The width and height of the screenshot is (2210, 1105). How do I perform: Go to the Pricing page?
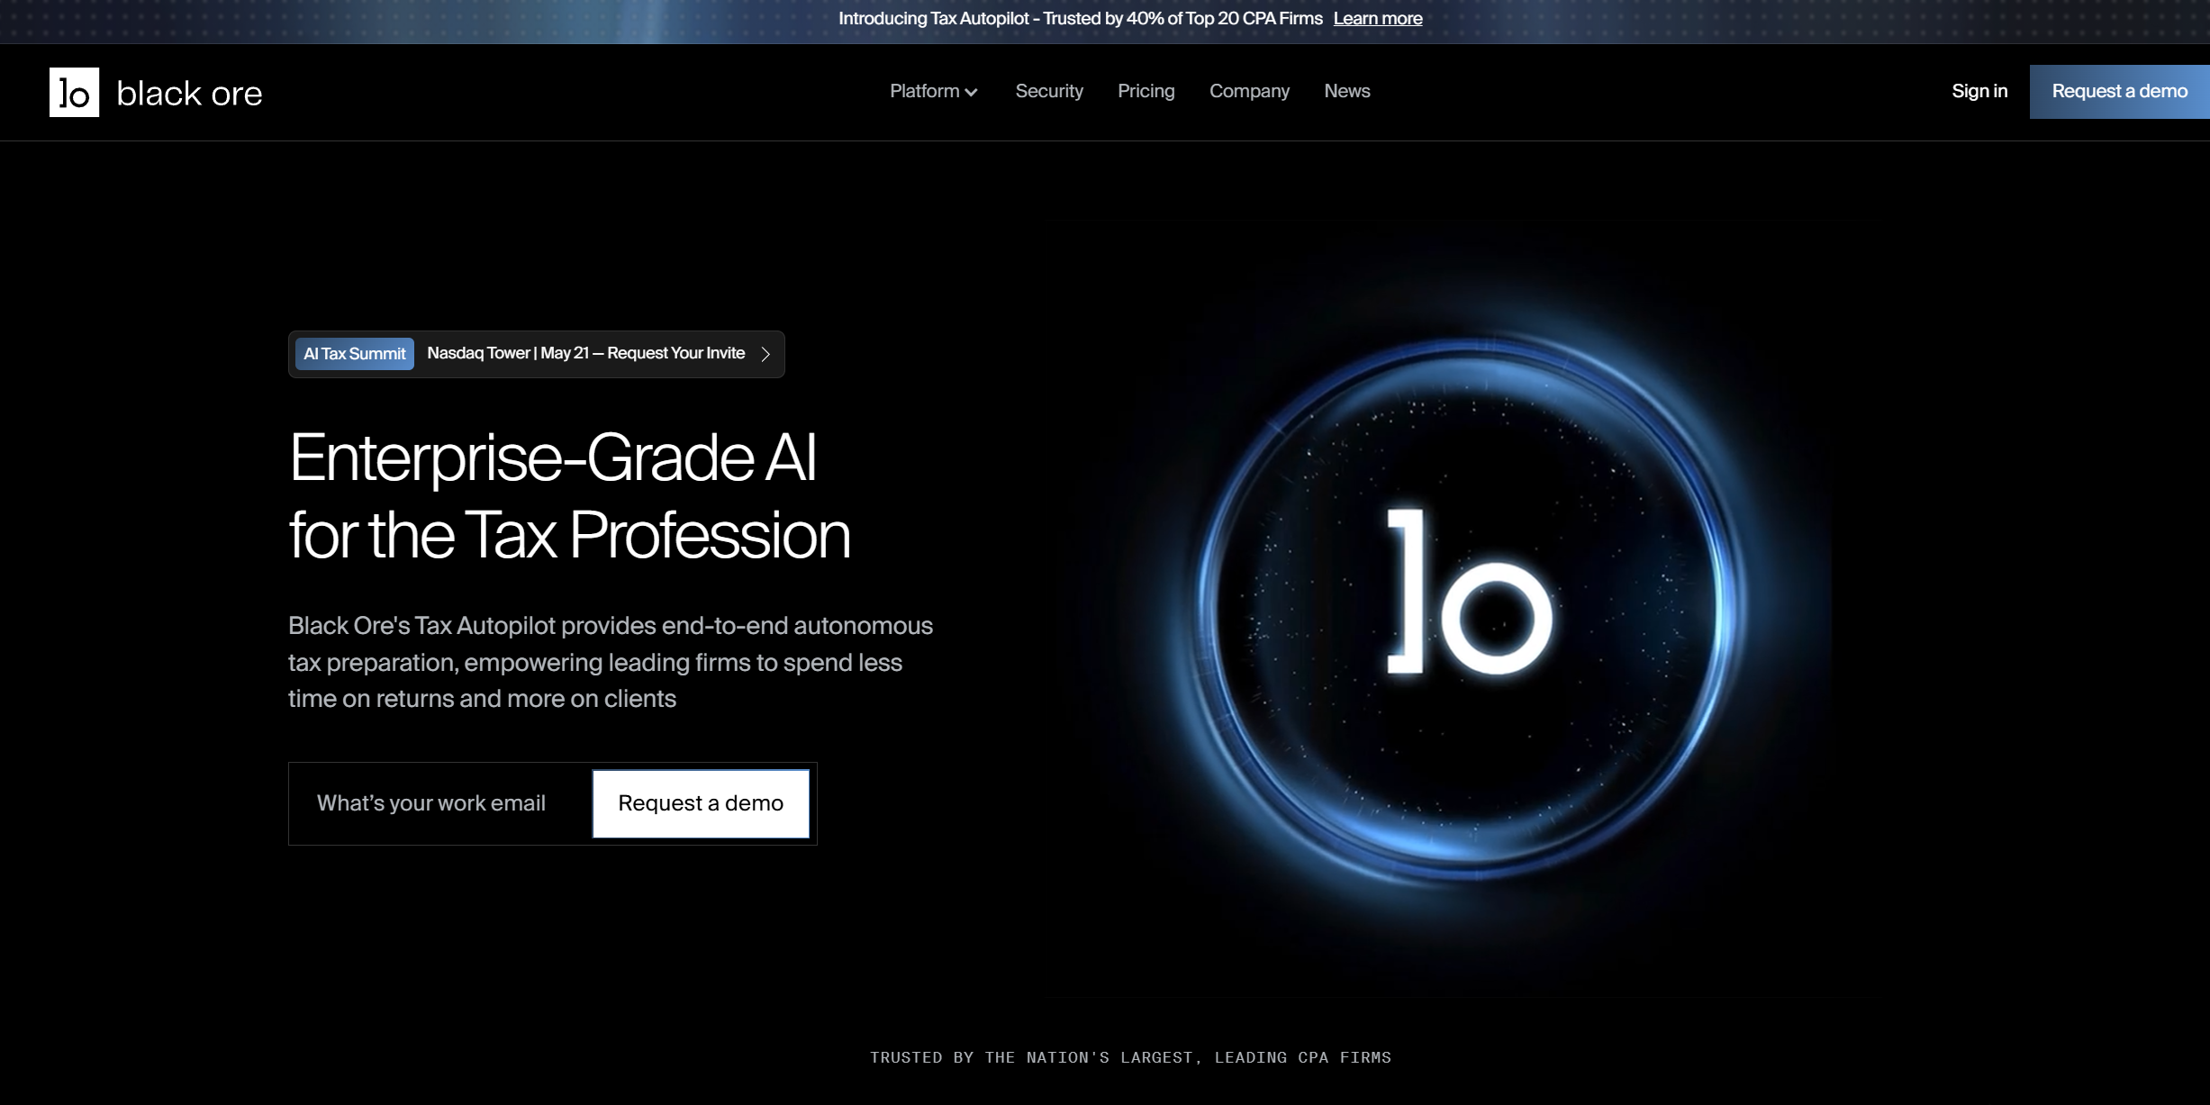coord(1146,91)
